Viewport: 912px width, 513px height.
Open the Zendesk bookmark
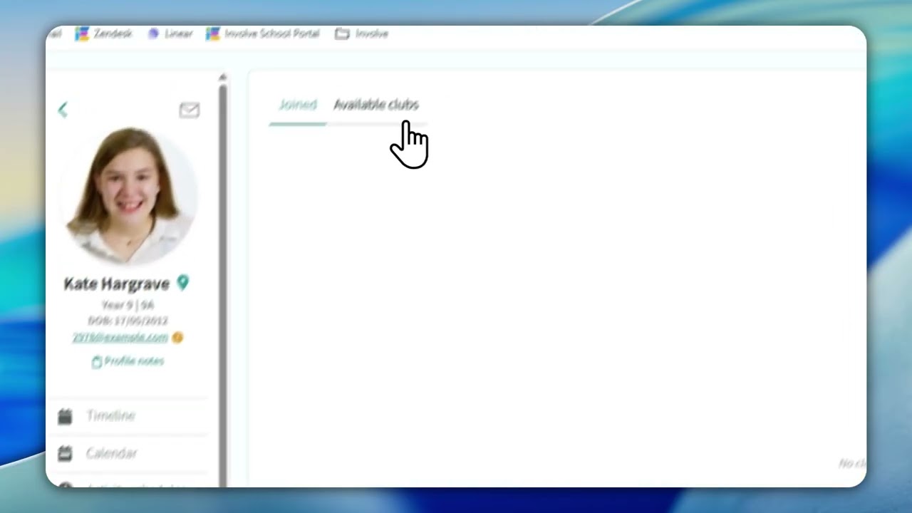click(x=104, y=33)
